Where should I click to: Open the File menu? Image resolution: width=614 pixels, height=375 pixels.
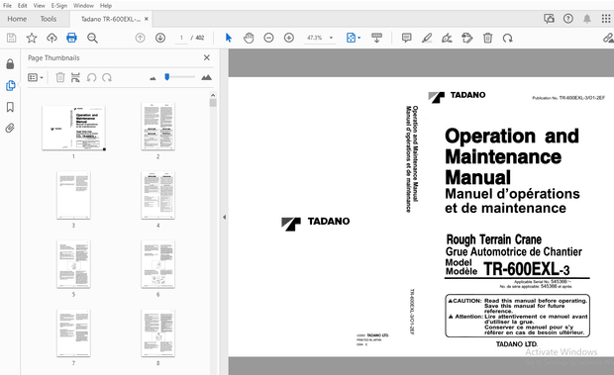[x=7, y=6]
